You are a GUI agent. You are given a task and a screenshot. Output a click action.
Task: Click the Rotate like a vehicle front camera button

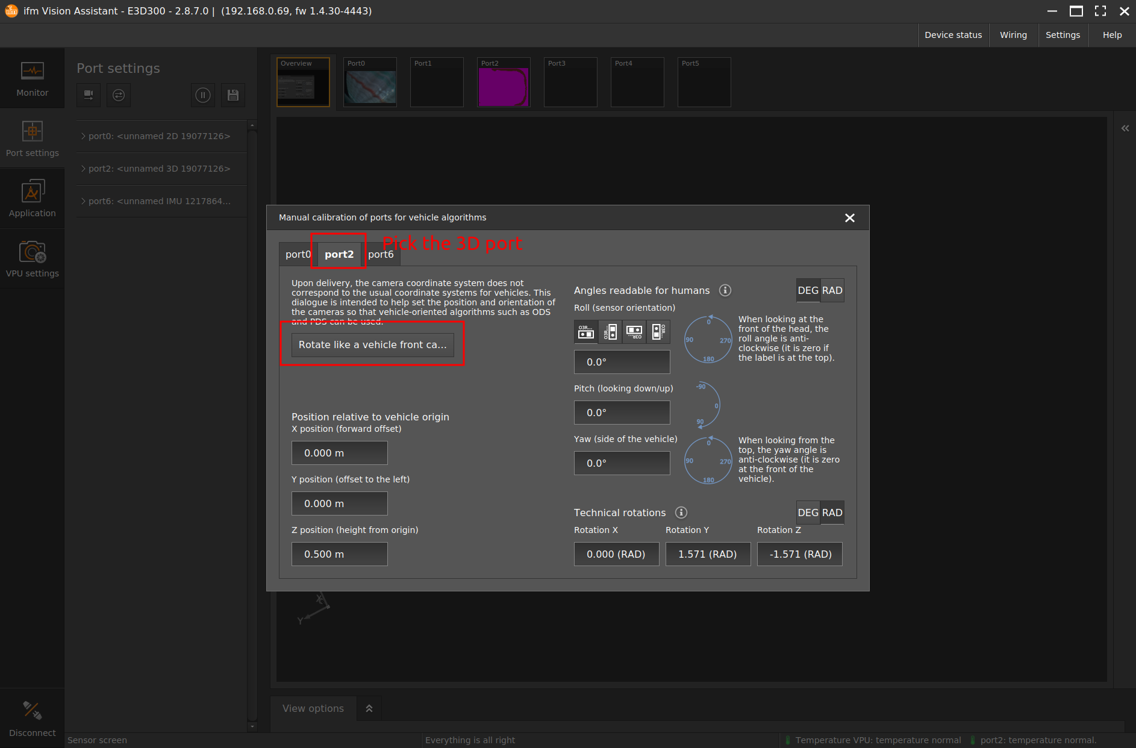(x=372, y=344)
